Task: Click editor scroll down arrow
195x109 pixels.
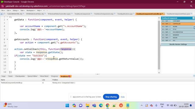Action: click(159, 73)
